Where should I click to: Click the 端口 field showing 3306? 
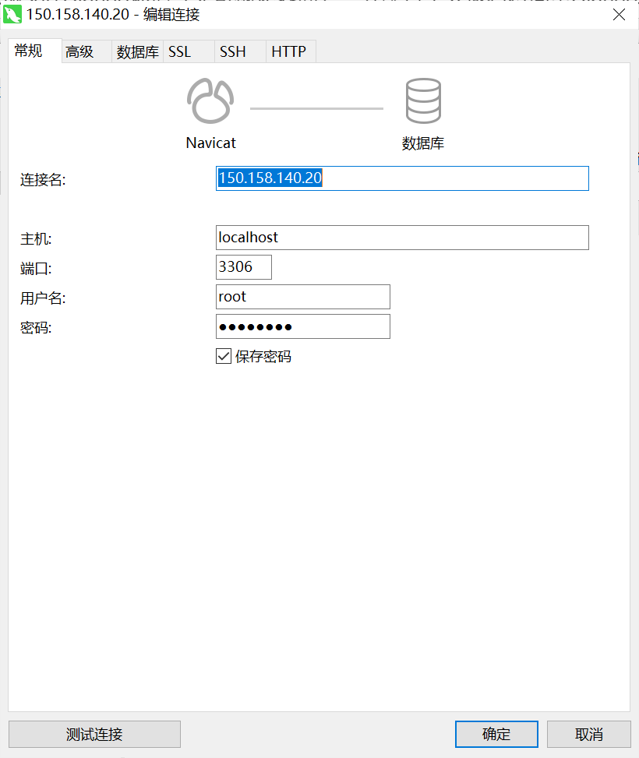click(x=244, y=267)
